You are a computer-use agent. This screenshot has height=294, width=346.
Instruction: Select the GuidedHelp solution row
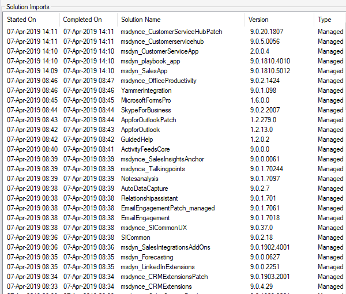[174, 140]
